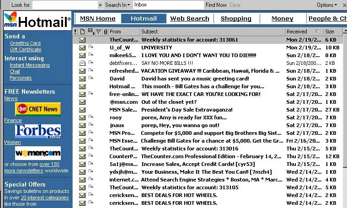Open the Options dropdown menu

[327, 5]
